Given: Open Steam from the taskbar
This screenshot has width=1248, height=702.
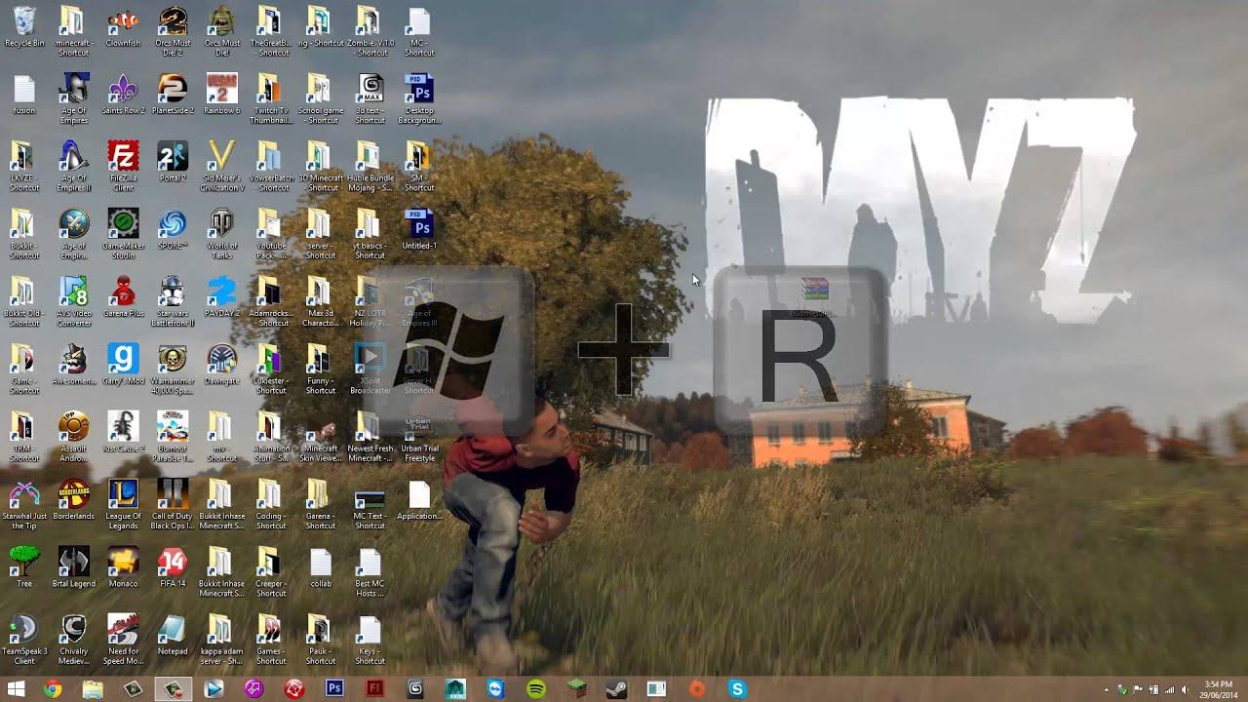Looking at the screenshot, I should [x=616, y=689].
